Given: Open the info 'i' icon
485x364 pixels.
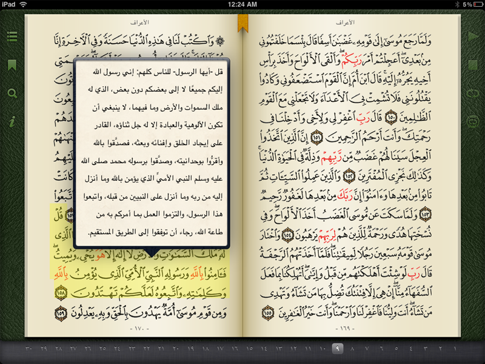Looking at the screenshot, I should click(x=12, y=122).
